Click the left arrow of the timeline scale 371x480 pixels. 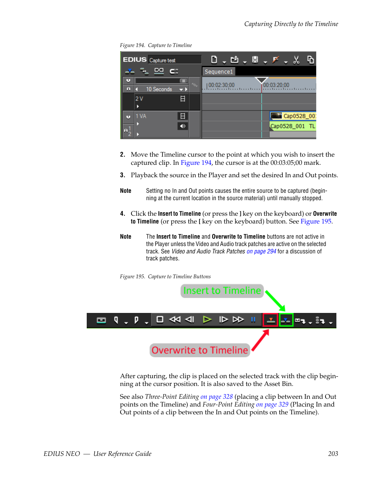[x=136, y=89]
